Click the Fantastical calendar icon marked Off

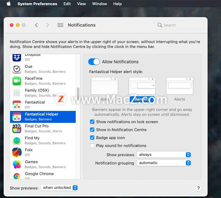(17, 105)
